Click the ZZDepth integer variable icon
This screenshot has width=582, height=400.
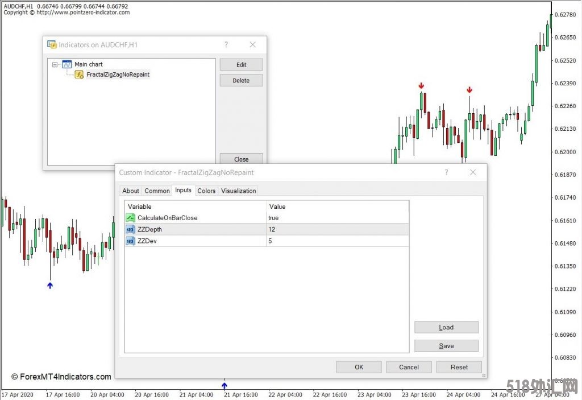[x=130, y=229]
